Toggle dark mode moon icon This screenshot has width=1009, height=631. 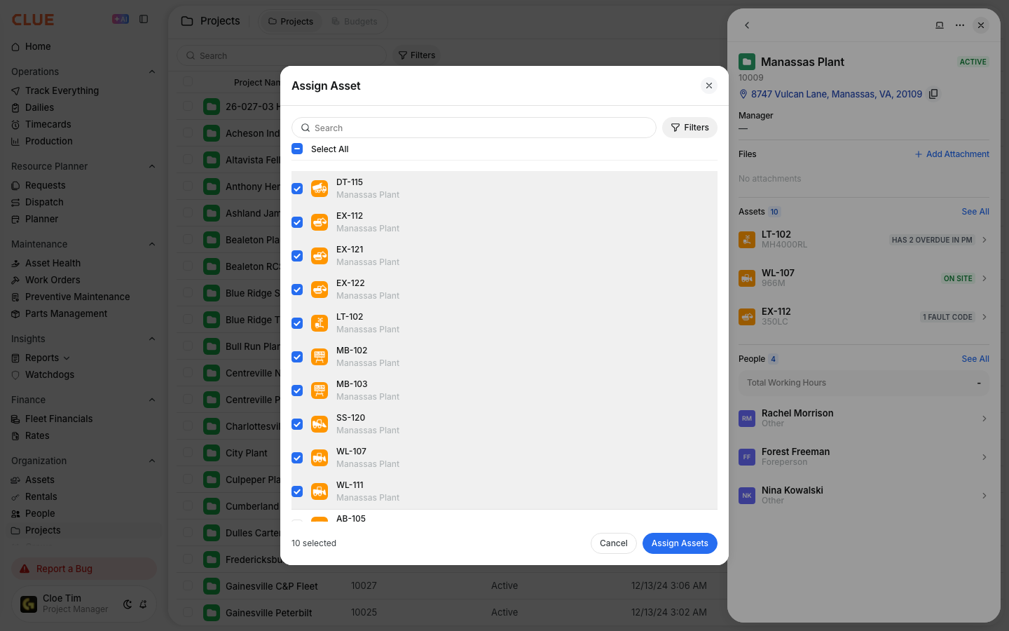[128, 604]
